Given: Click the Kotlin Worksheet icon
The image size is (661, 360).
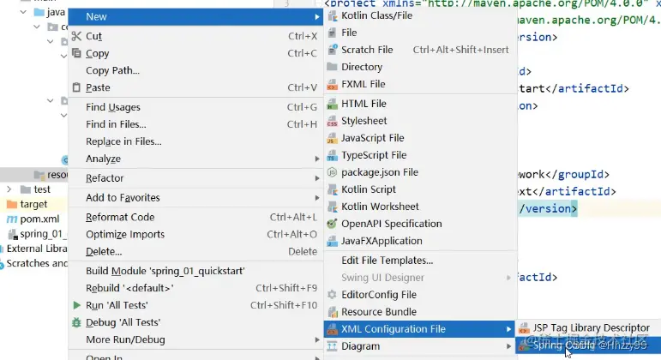Looking at the screenshot, I should click(332, 207).
